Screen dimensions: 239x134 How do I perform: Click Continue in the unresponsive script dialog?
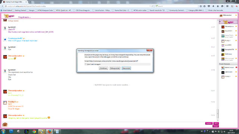pos(103,68)
